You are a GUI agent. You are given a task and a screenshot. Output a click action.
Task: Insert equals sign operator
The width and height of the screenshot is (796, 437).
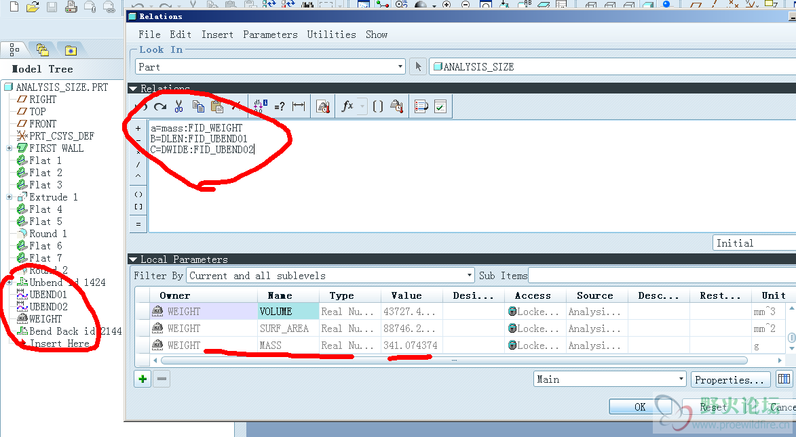(x=138, y=224)
